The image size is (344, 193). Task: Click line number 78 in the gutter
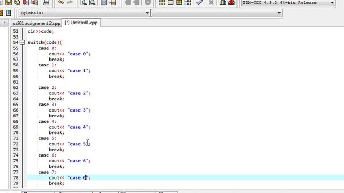tap(16, 177)
